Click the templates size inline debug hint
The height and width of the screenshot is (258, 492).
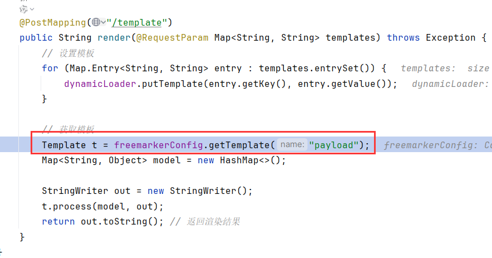pos(445,68)
